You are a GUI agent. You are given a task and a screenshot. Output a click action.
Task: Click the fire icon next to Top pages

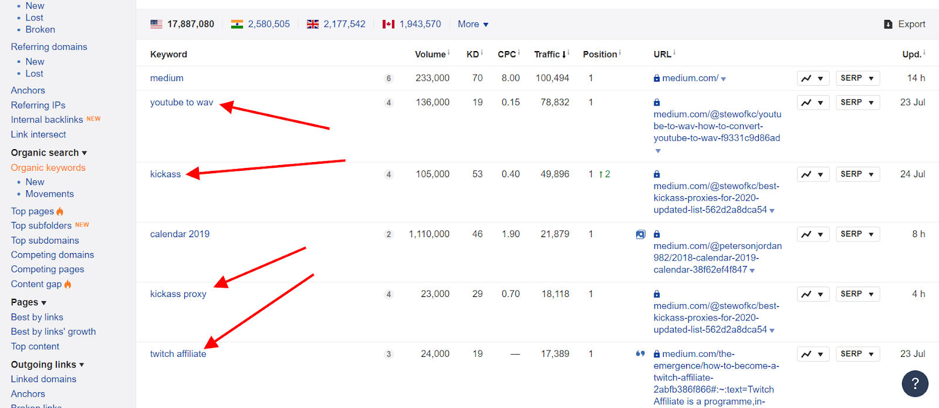pos(60,211)
